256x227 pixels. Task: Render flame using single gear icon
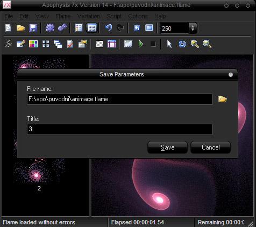coord(50,28)
